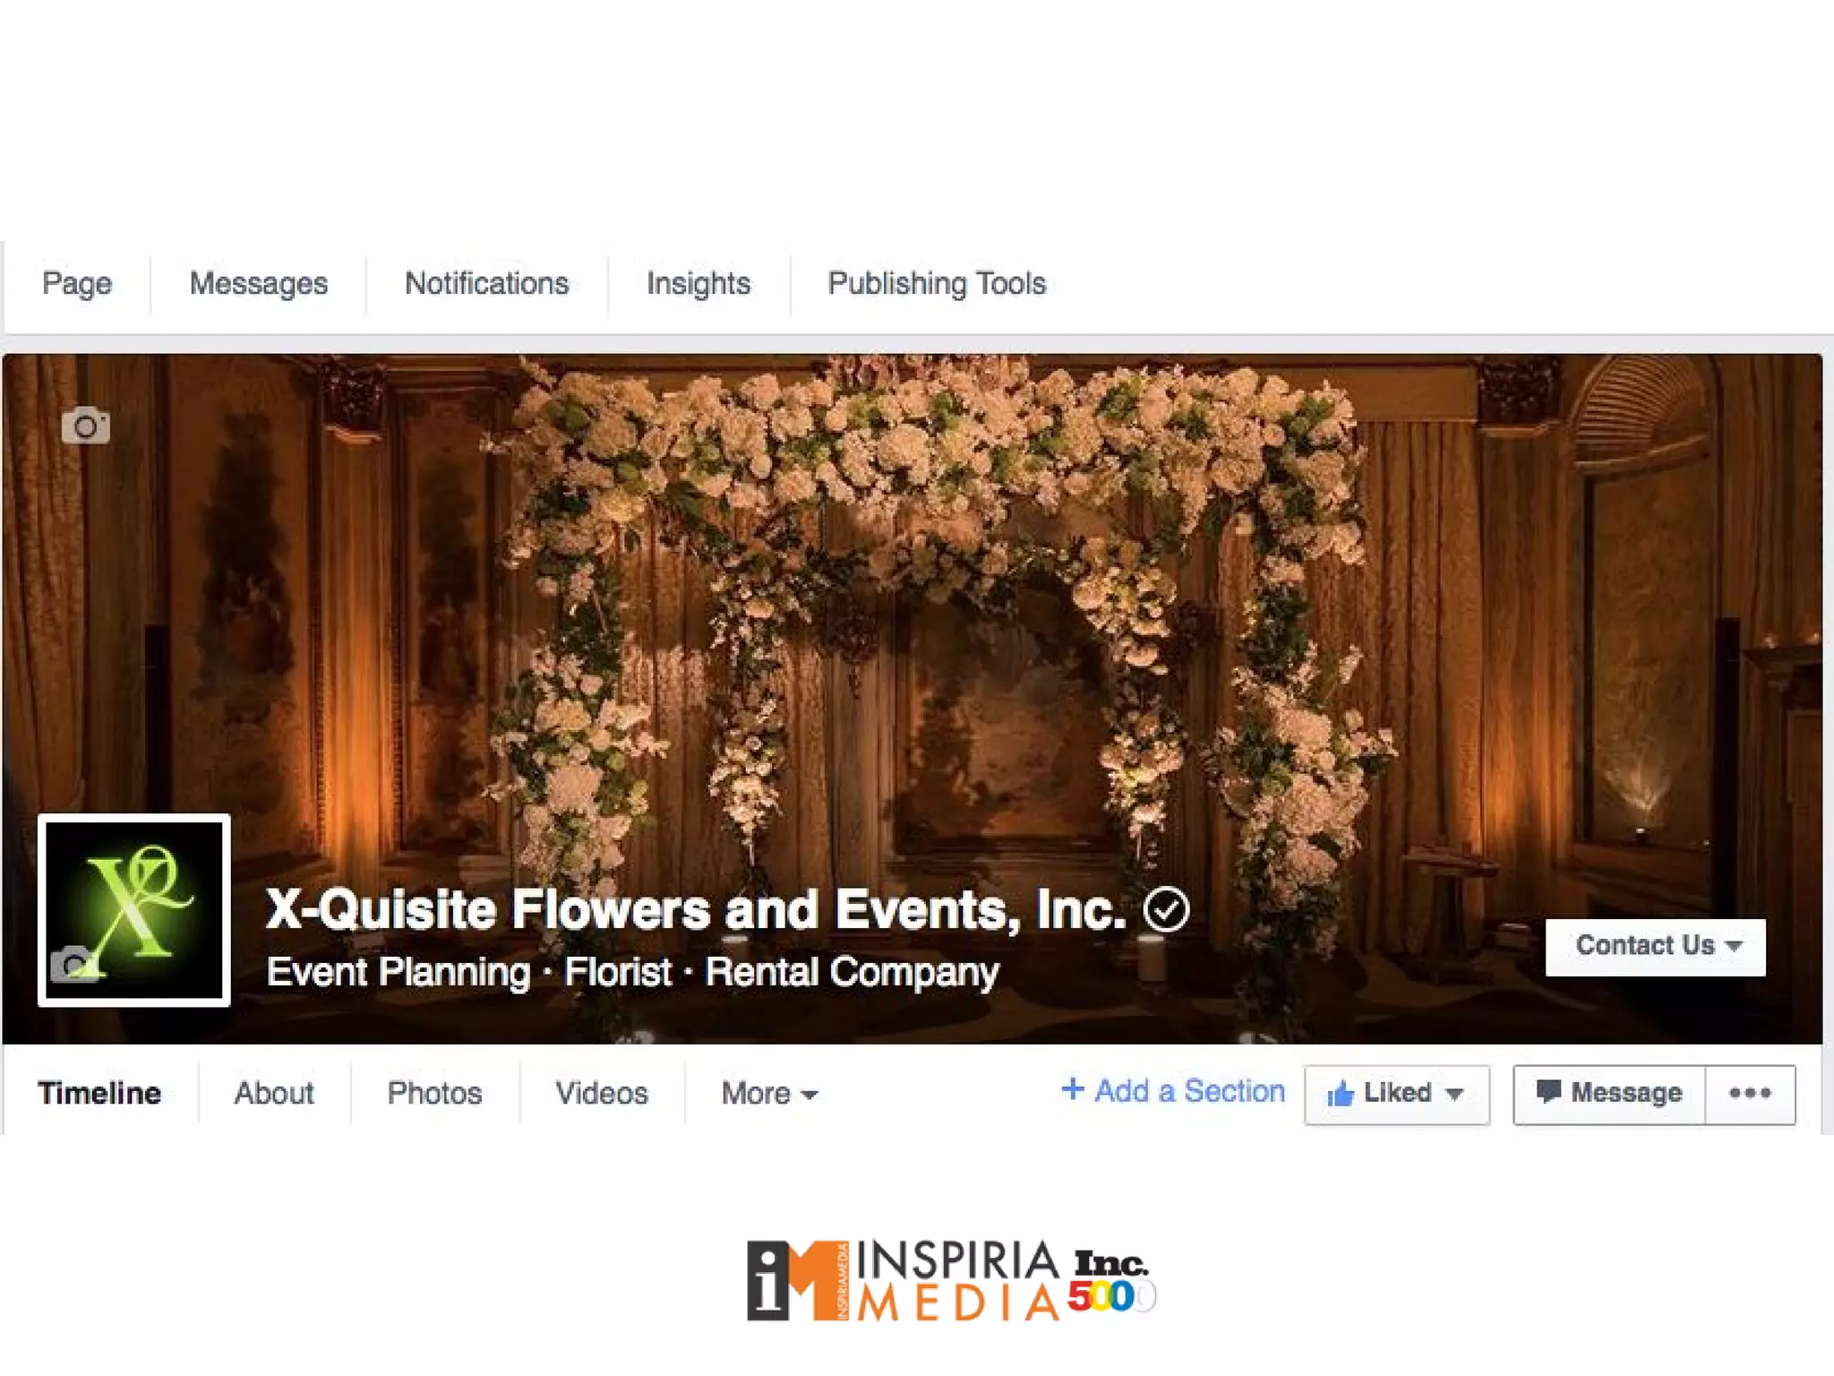Click the Inc. 5000 logo
The width and height of the screenshot is (1834, 1376).
click(1111, 1282)
